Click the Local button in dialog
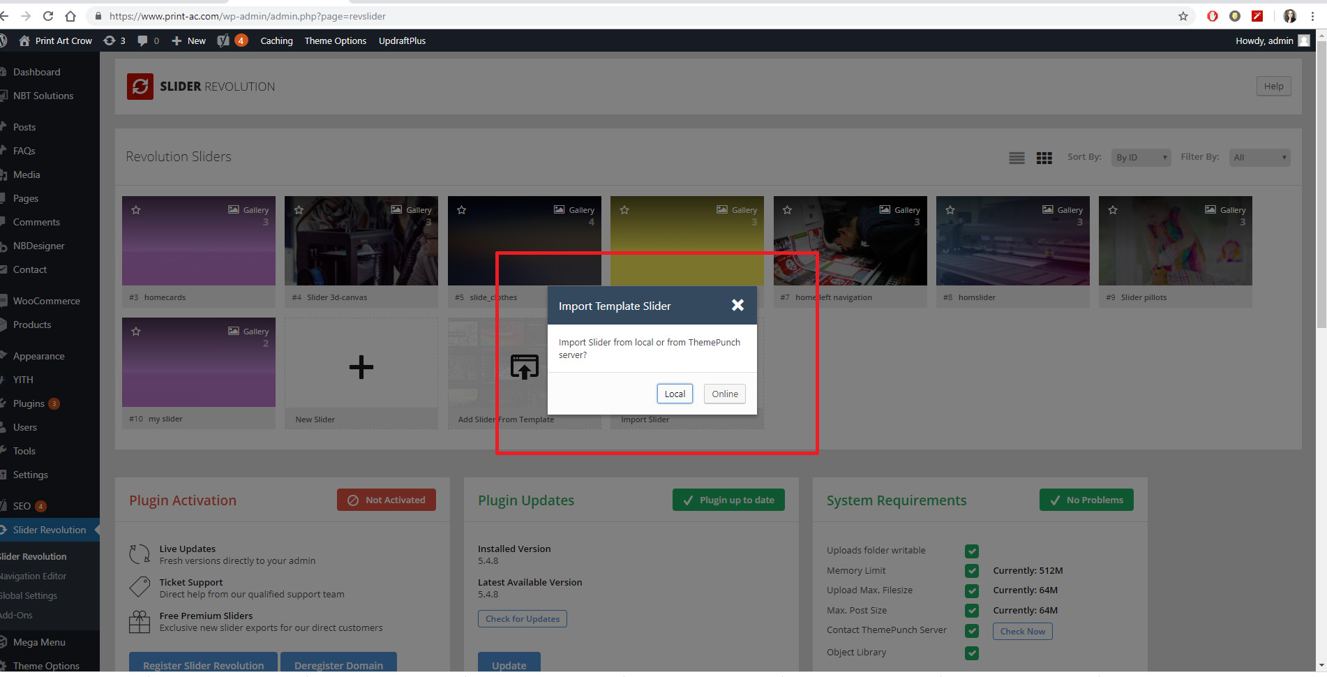 674,394
